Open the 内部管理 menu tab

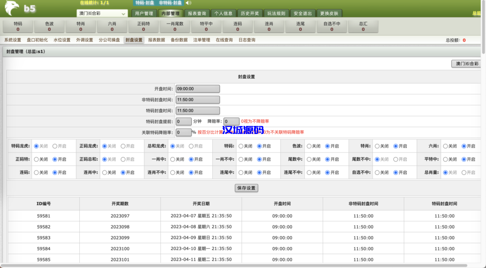point(170,13)
